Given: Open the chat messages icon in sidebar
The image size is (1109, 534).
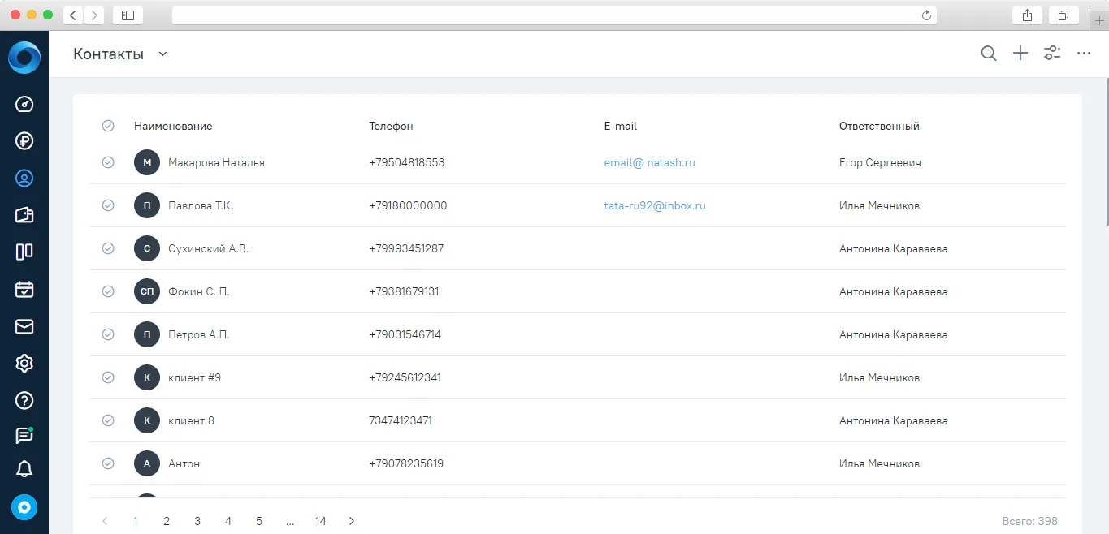Looking at the screenshot, I should pos(24,436).
